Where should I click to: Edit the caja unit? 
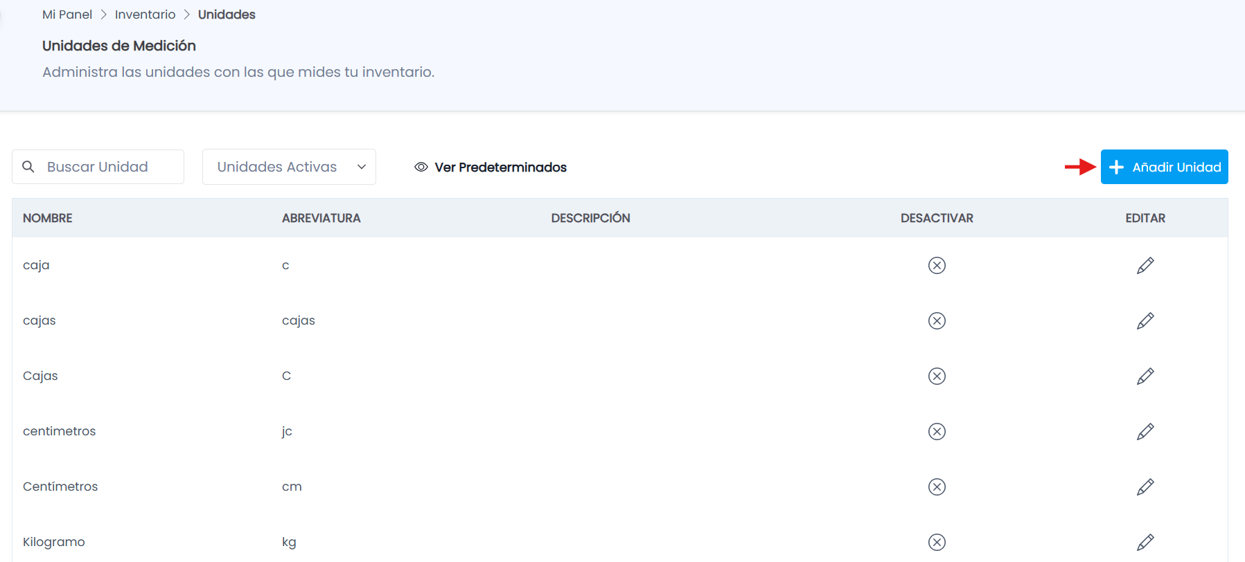[1145, 265]
